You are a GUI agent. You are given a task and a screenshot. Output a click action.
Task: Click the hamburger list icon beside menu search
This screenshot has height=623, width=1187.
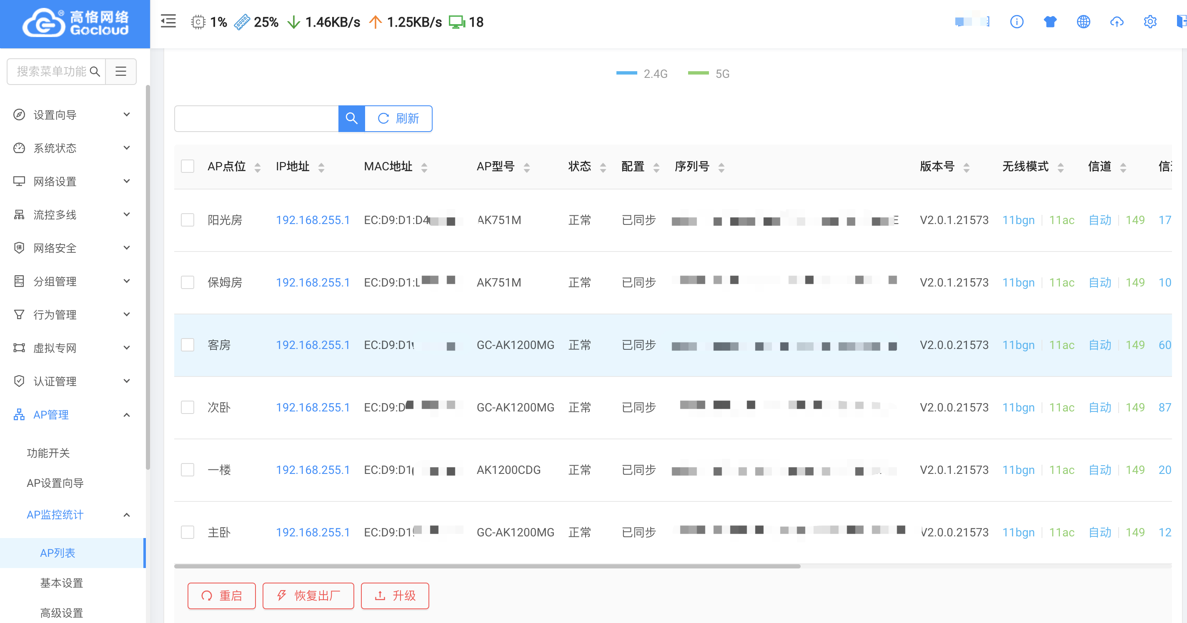click(121, 71)
